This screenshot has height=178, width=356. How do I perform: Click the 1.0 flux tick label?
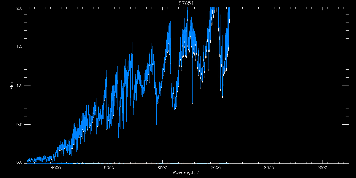(19, 85)
